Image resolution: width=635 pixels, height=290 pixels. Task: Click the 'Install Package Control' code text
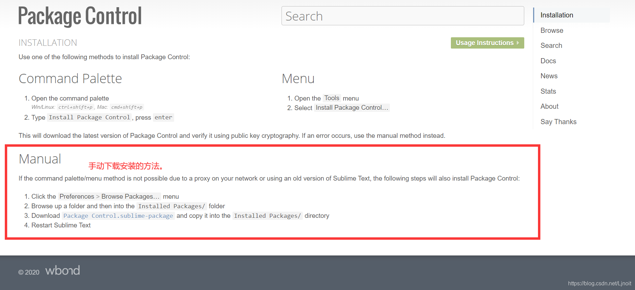89,117
